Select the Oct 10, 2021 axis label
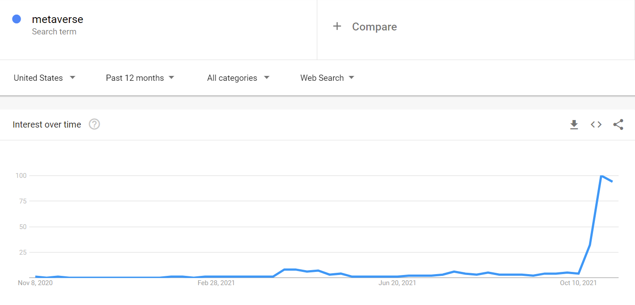Viewport: 635px width, 305px height. click(x=578, y=283)
